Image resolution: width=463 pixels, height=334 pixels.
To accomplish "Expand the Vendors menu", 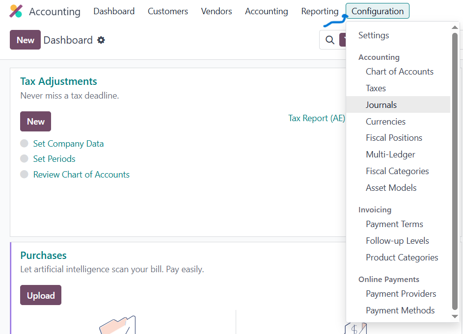I will click(x=216, y=11).
